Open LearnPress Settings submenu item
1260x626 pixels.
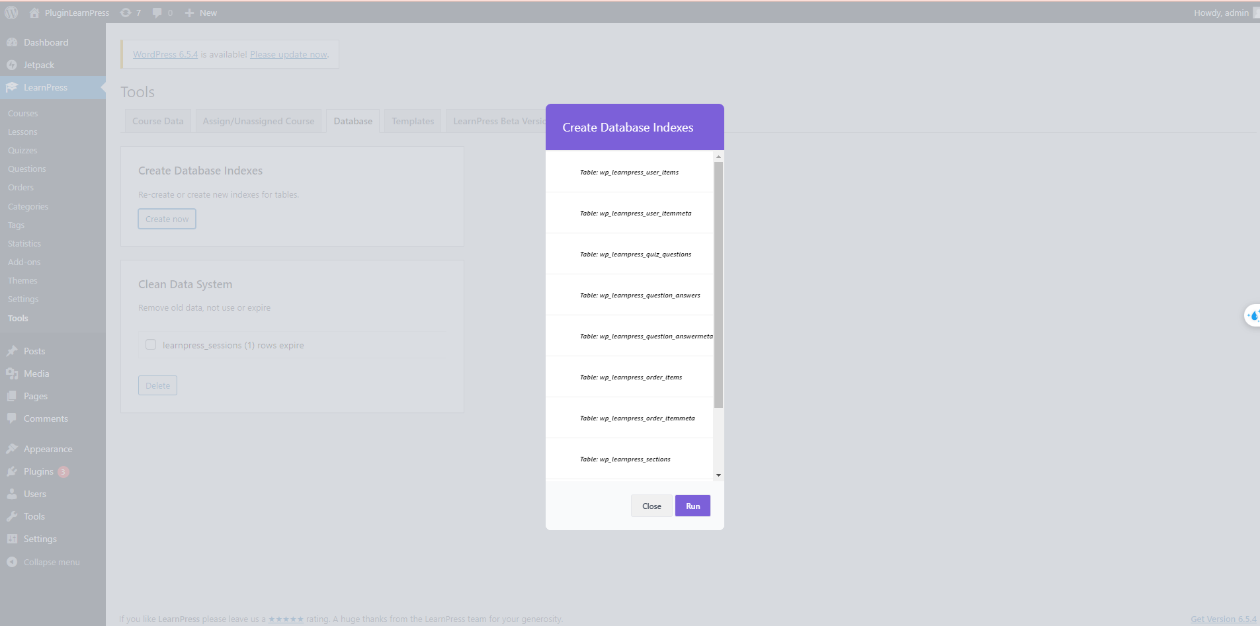click(x=23, y=299)
